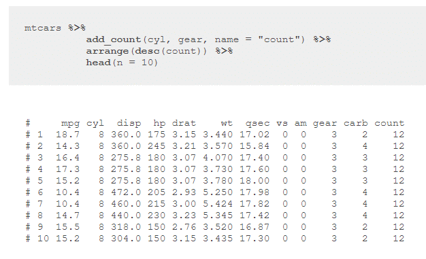Select the mpg column header

70,124
